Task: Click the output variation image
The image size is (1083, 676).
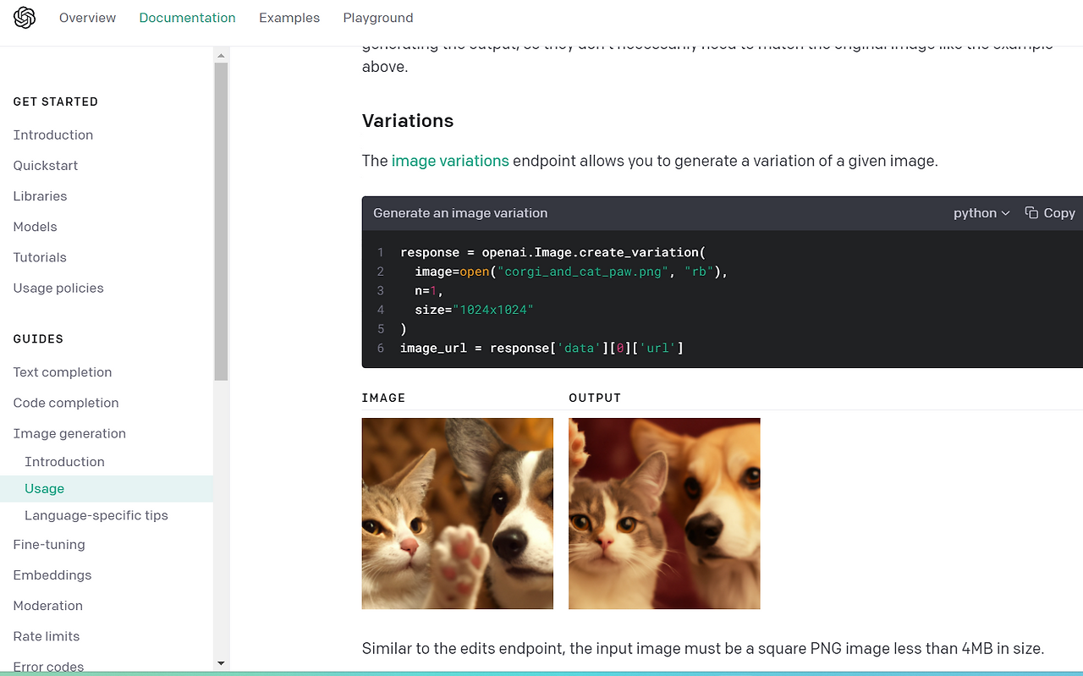Action: point(664,514)
